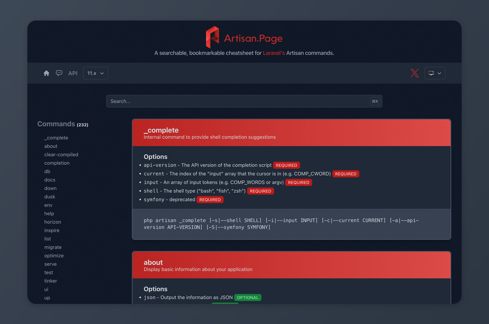Open inspire command in sidebar
The image size is (489, 324).
52,230
